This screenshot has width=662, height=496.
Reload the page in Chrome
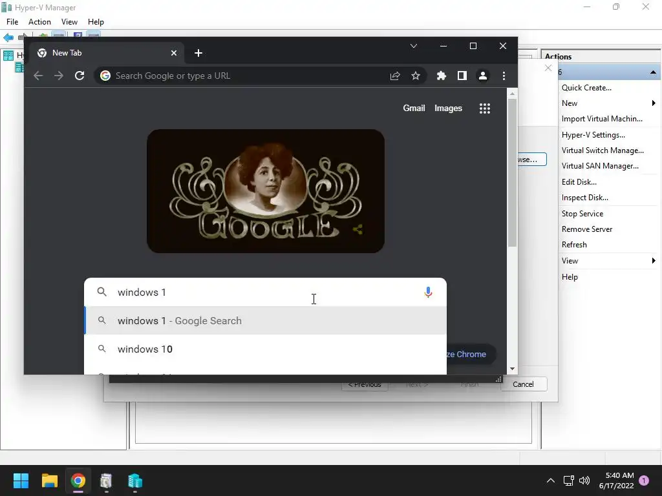[x=80, y=76]
